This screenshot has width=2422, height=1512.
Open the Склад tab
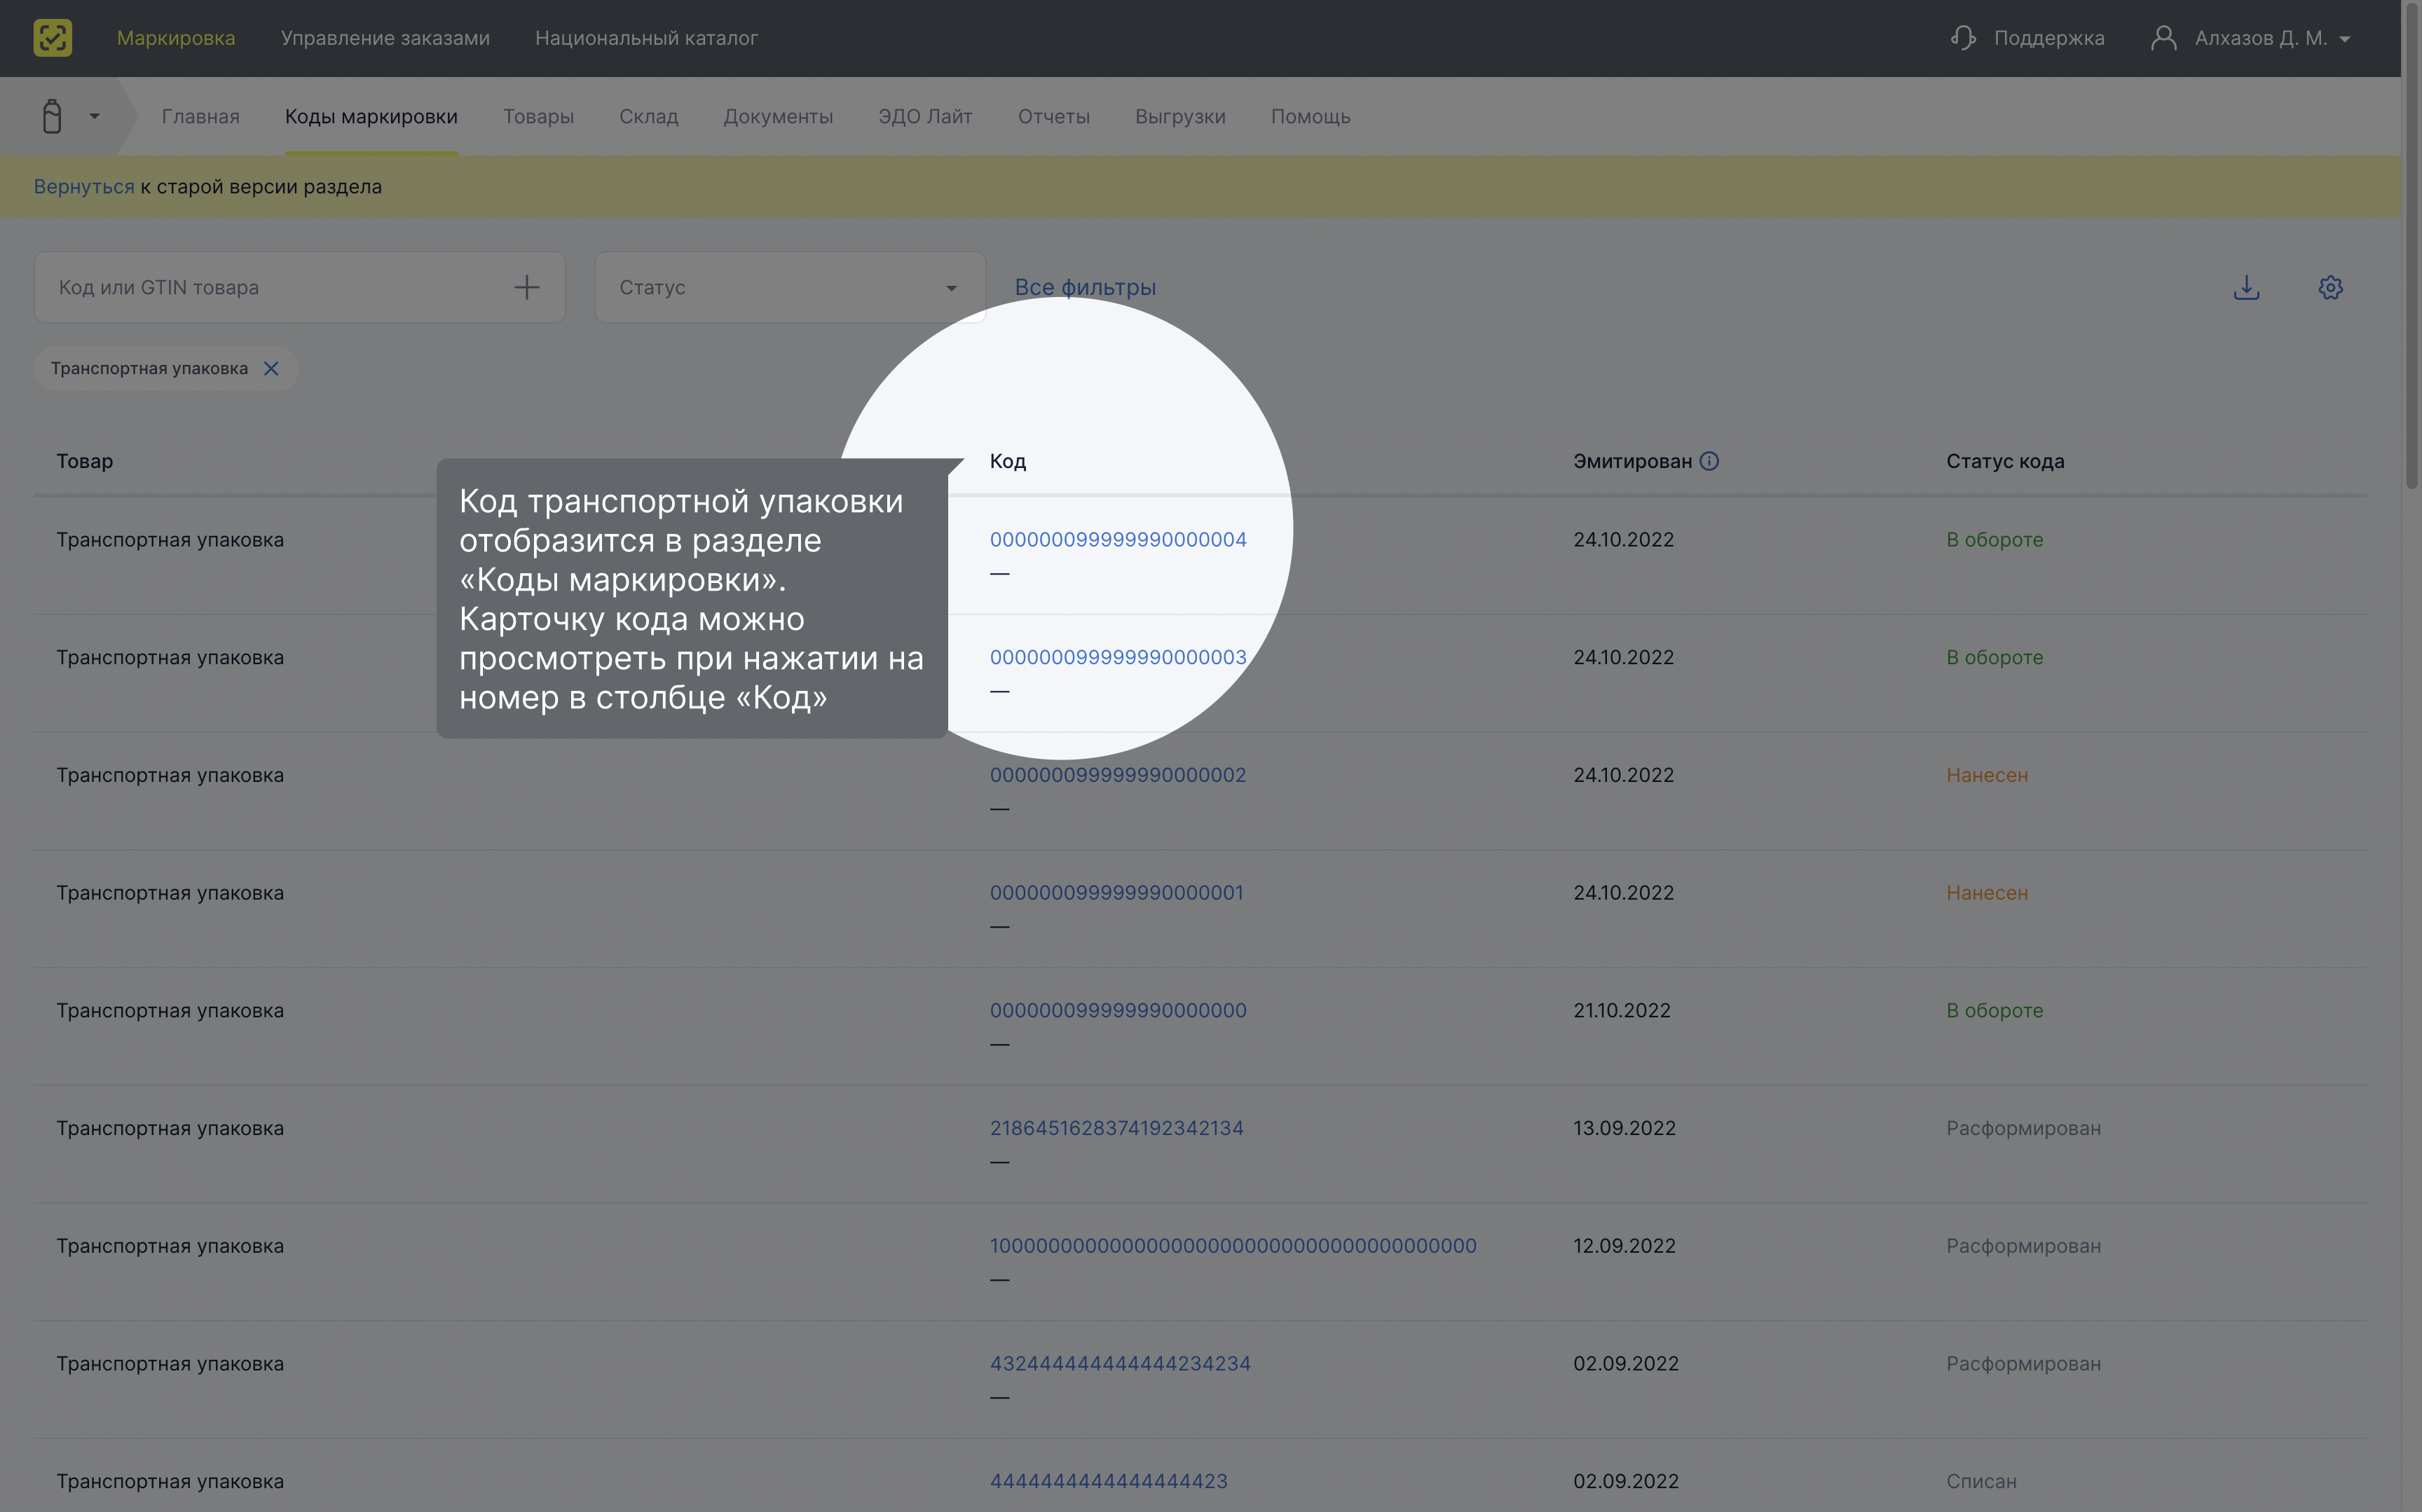click(x=648, y=117)
